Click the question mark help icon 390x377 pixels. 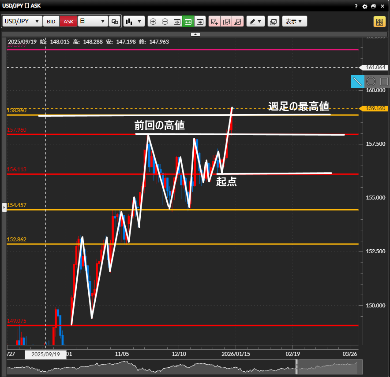(x=356, y=7)
